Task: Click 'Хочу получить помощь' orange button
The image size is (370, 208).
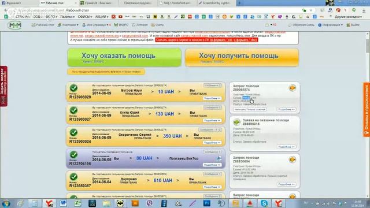Action: pos(242,57)
